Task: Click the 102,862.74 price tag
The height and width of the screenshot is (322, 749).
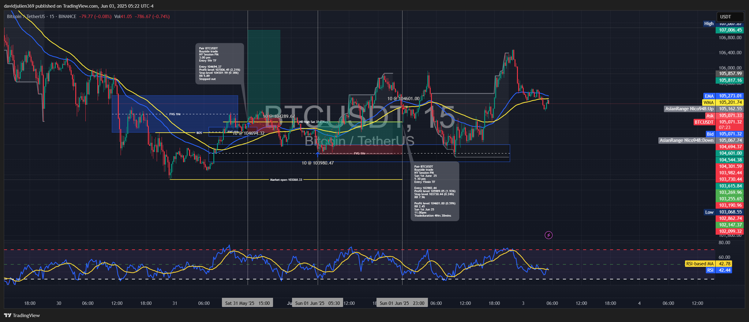Action: (730, 218)
